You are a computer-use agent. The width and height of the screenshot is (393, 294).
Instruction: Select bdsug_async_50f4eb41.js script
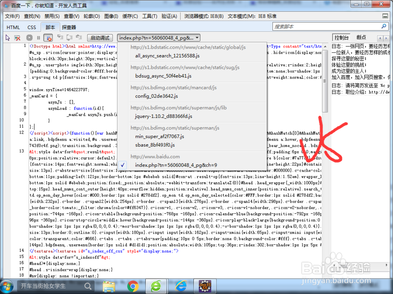163,76
